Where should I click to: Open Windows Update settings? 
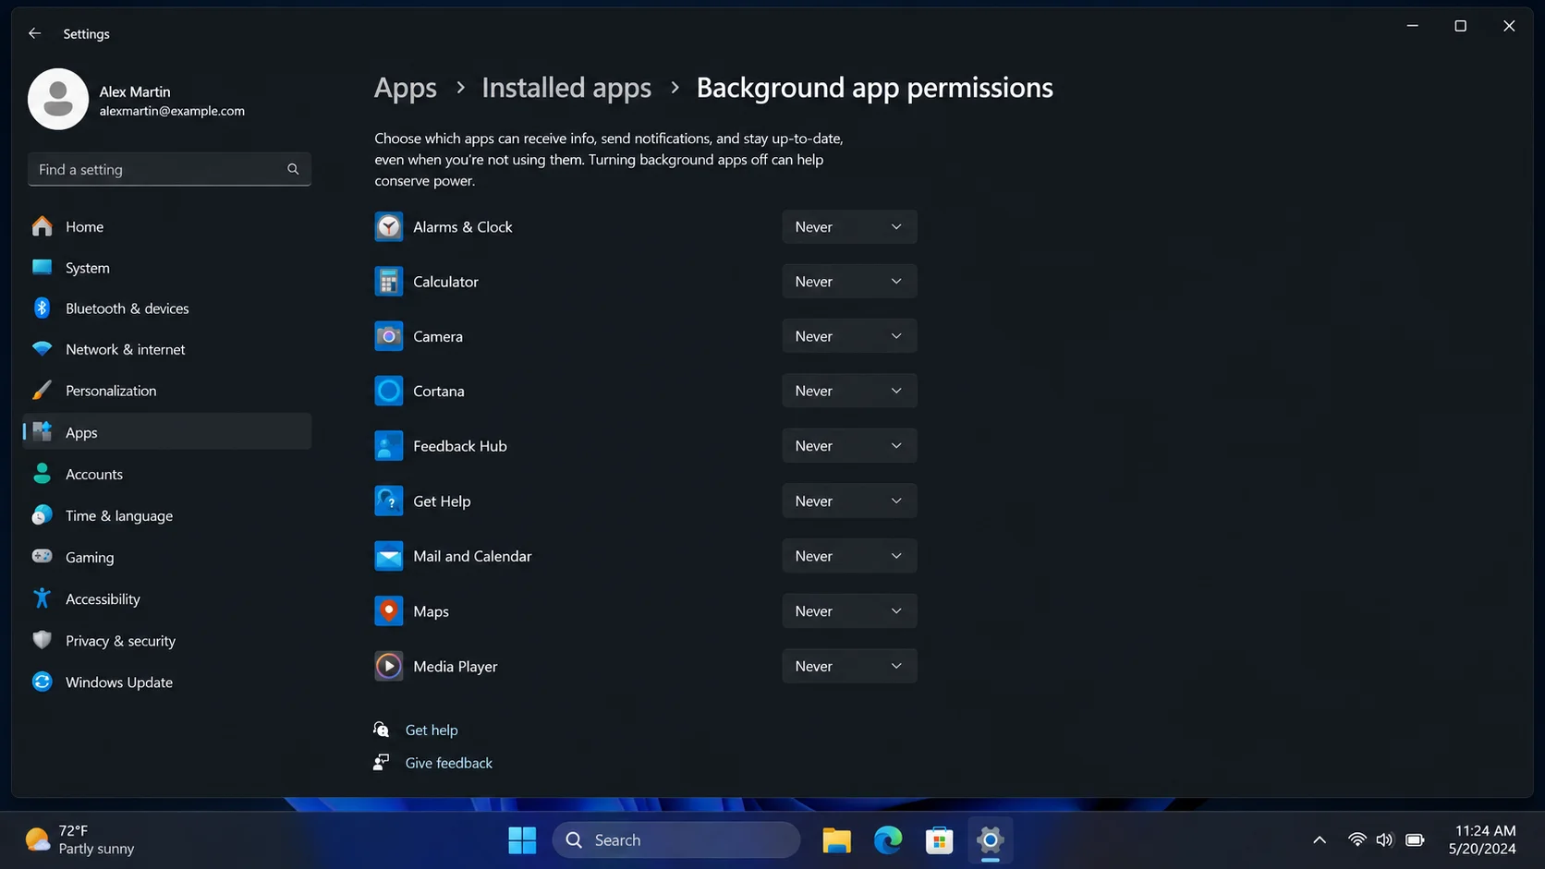click(x=167, y=682)
